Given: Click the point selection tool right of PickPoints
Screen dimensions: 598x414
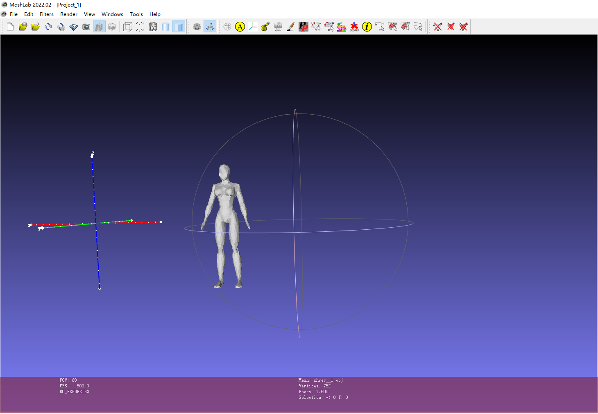Looking at the screenshot, I should click(316, 27).
